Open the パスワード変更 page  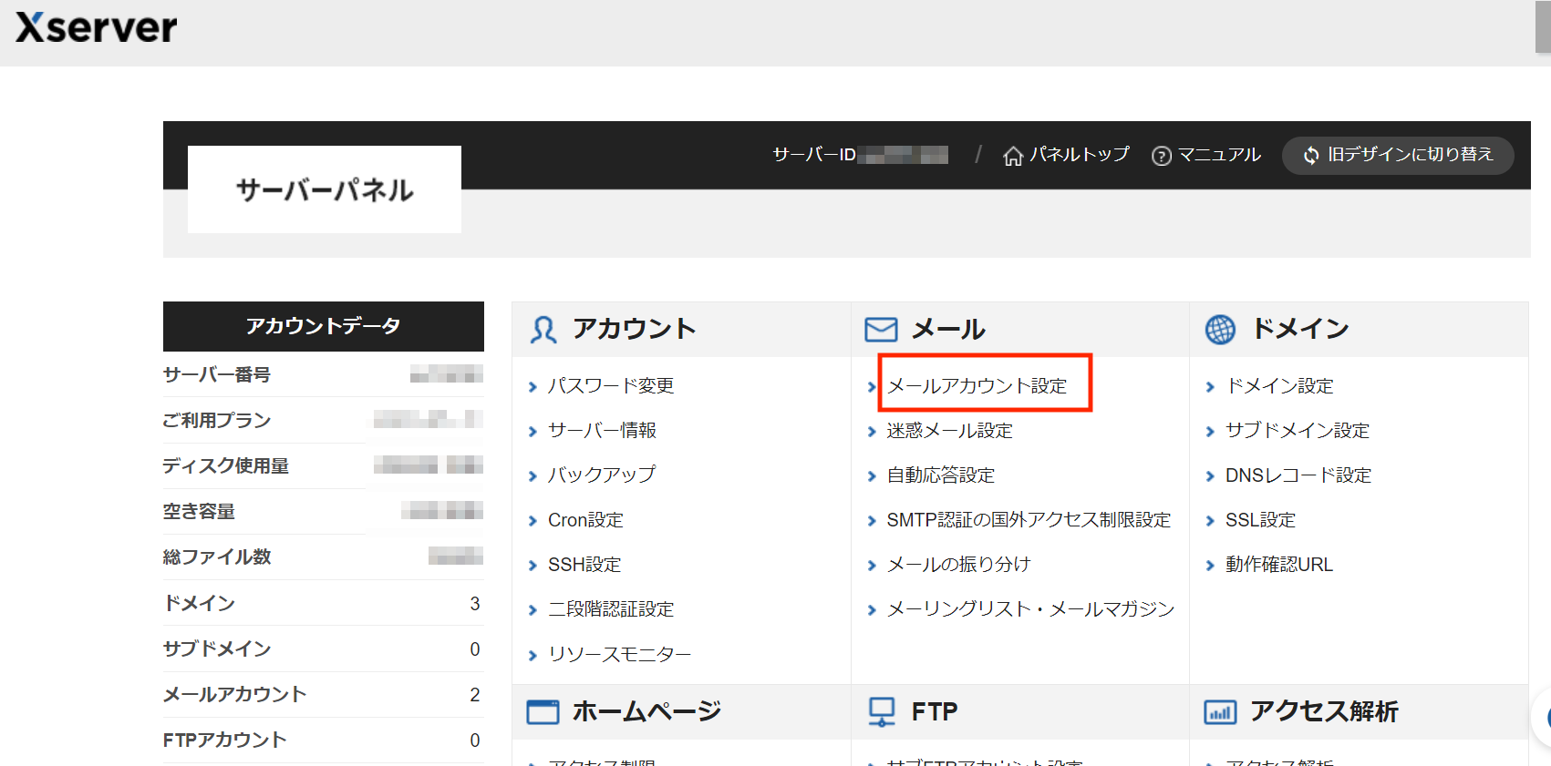tap(610, 386)
